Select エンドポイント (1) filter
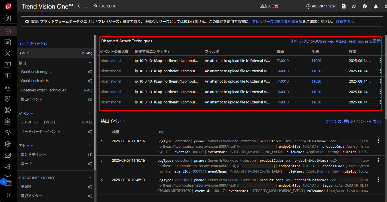This screenshot has height=202, width=387. click(56, 154)
